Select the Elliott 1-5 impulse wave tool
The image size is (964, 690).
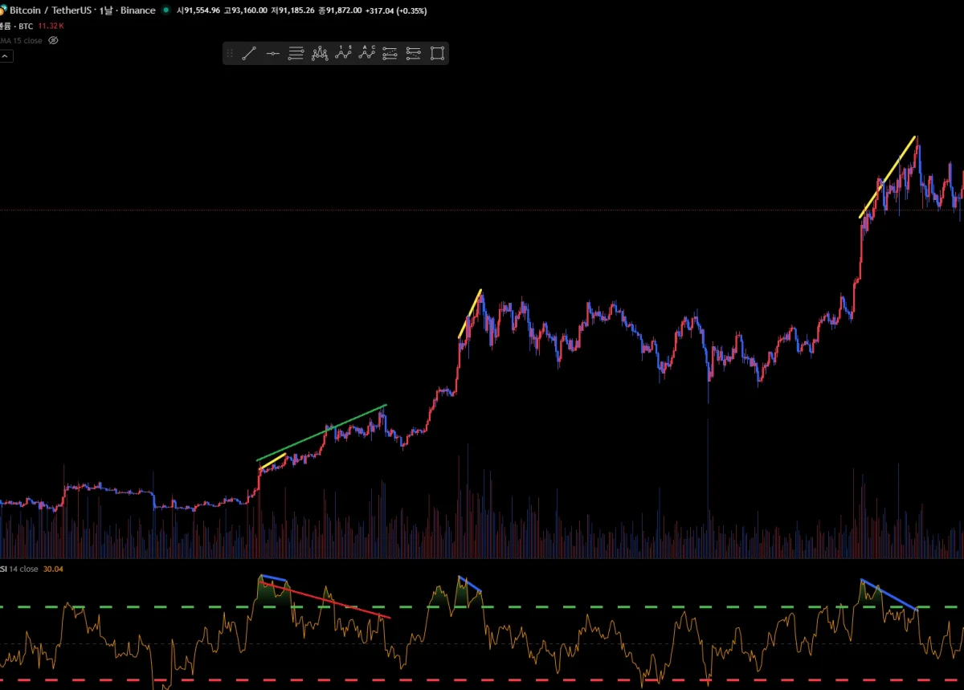pos(344,54)
